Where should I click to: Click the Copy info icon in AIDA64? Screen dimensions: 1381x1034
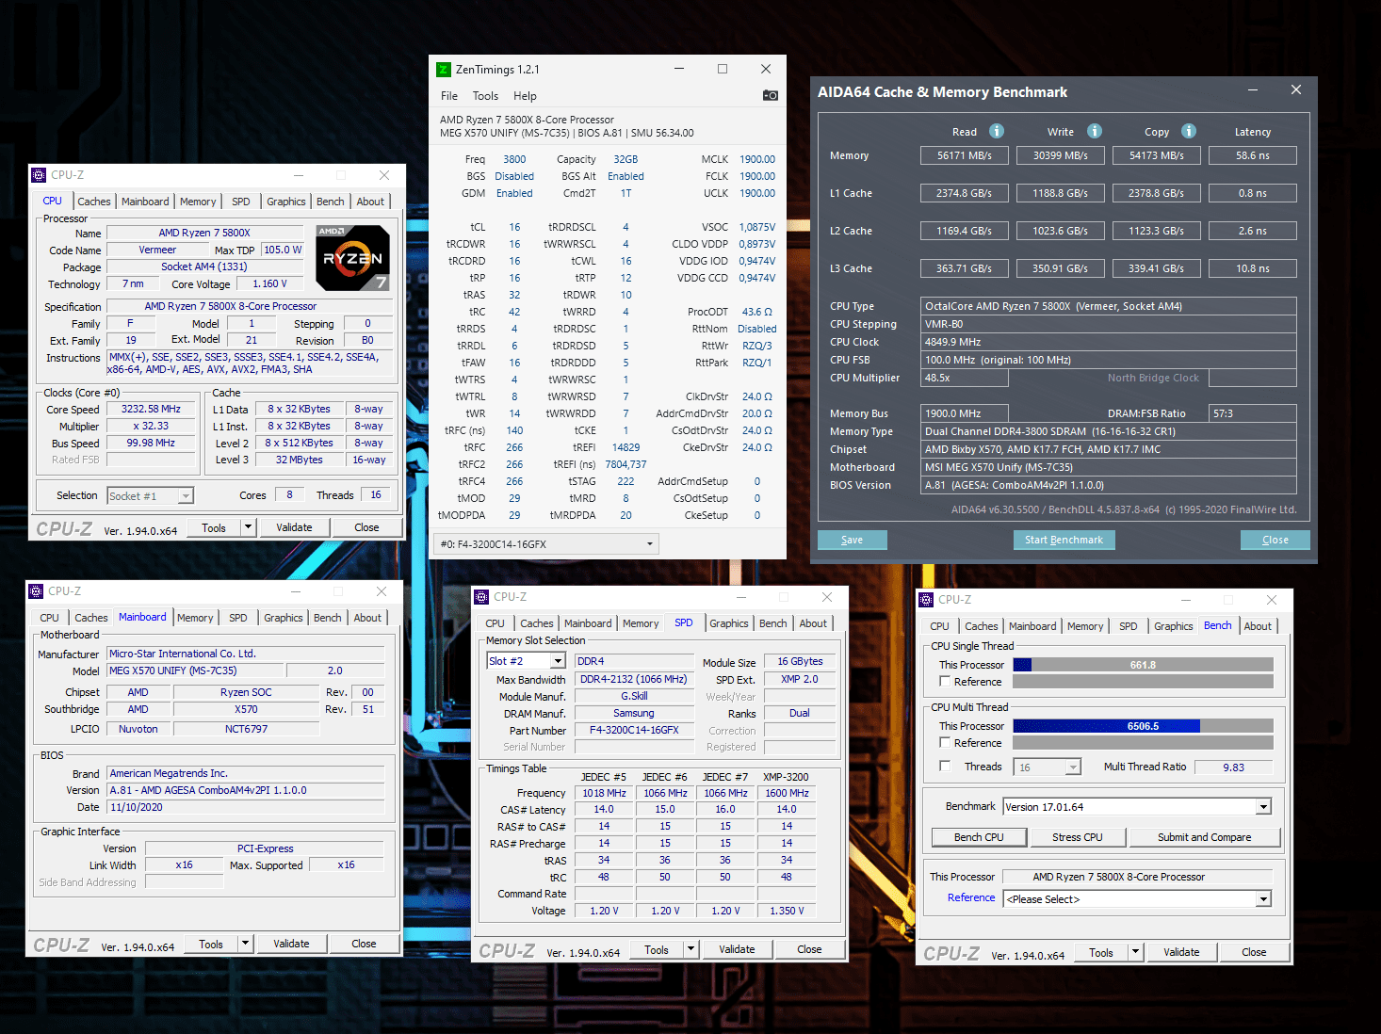(1189, 131)
